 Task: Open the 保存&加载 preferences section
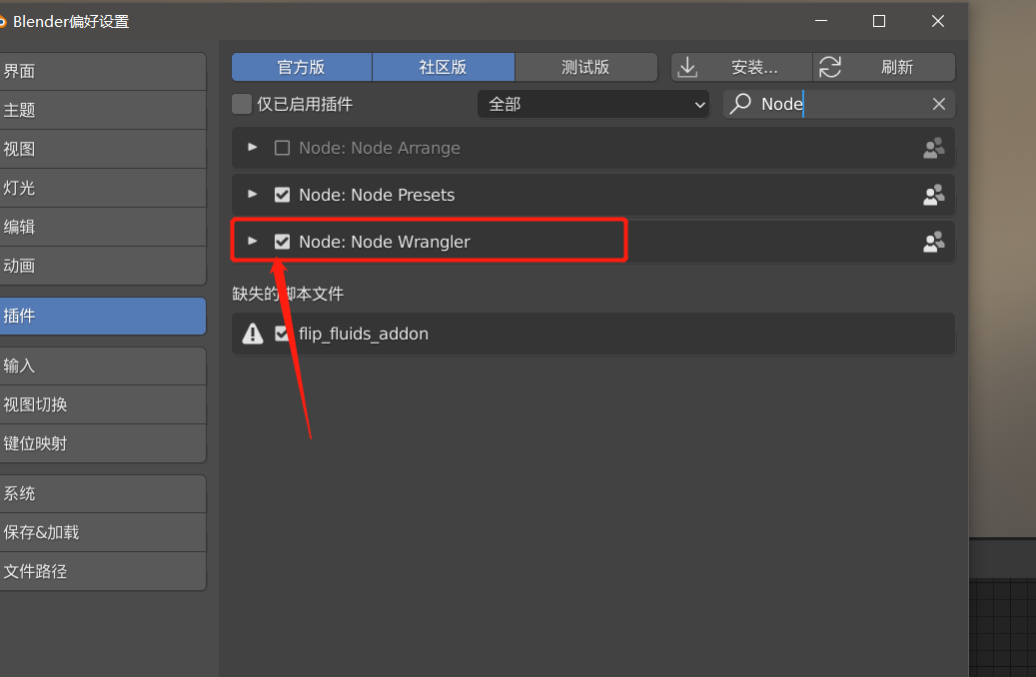pos(103,533)
